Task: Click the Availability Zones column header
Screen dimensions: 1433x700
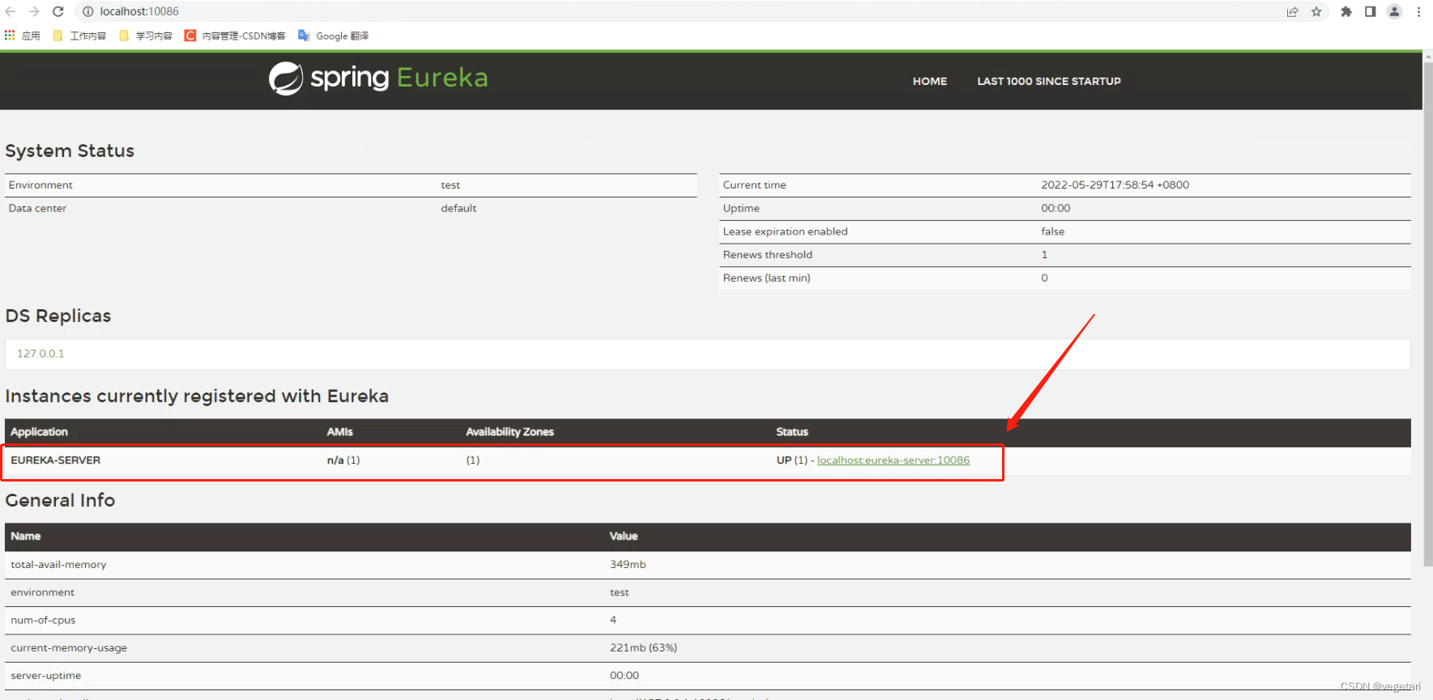Action: click(x=510, y=432)
